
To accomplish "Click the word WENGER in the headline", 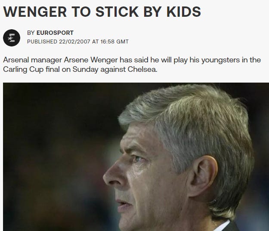I will 35,12.
